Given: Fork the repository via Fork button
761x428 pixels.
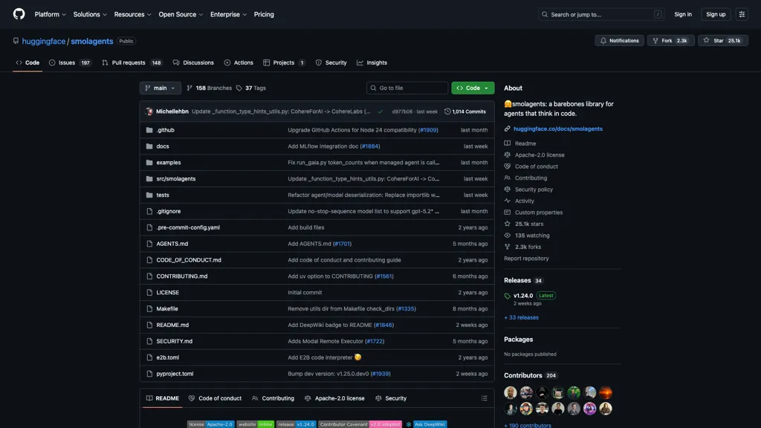Looking at the screenshot, I should [x=670, y=41].
